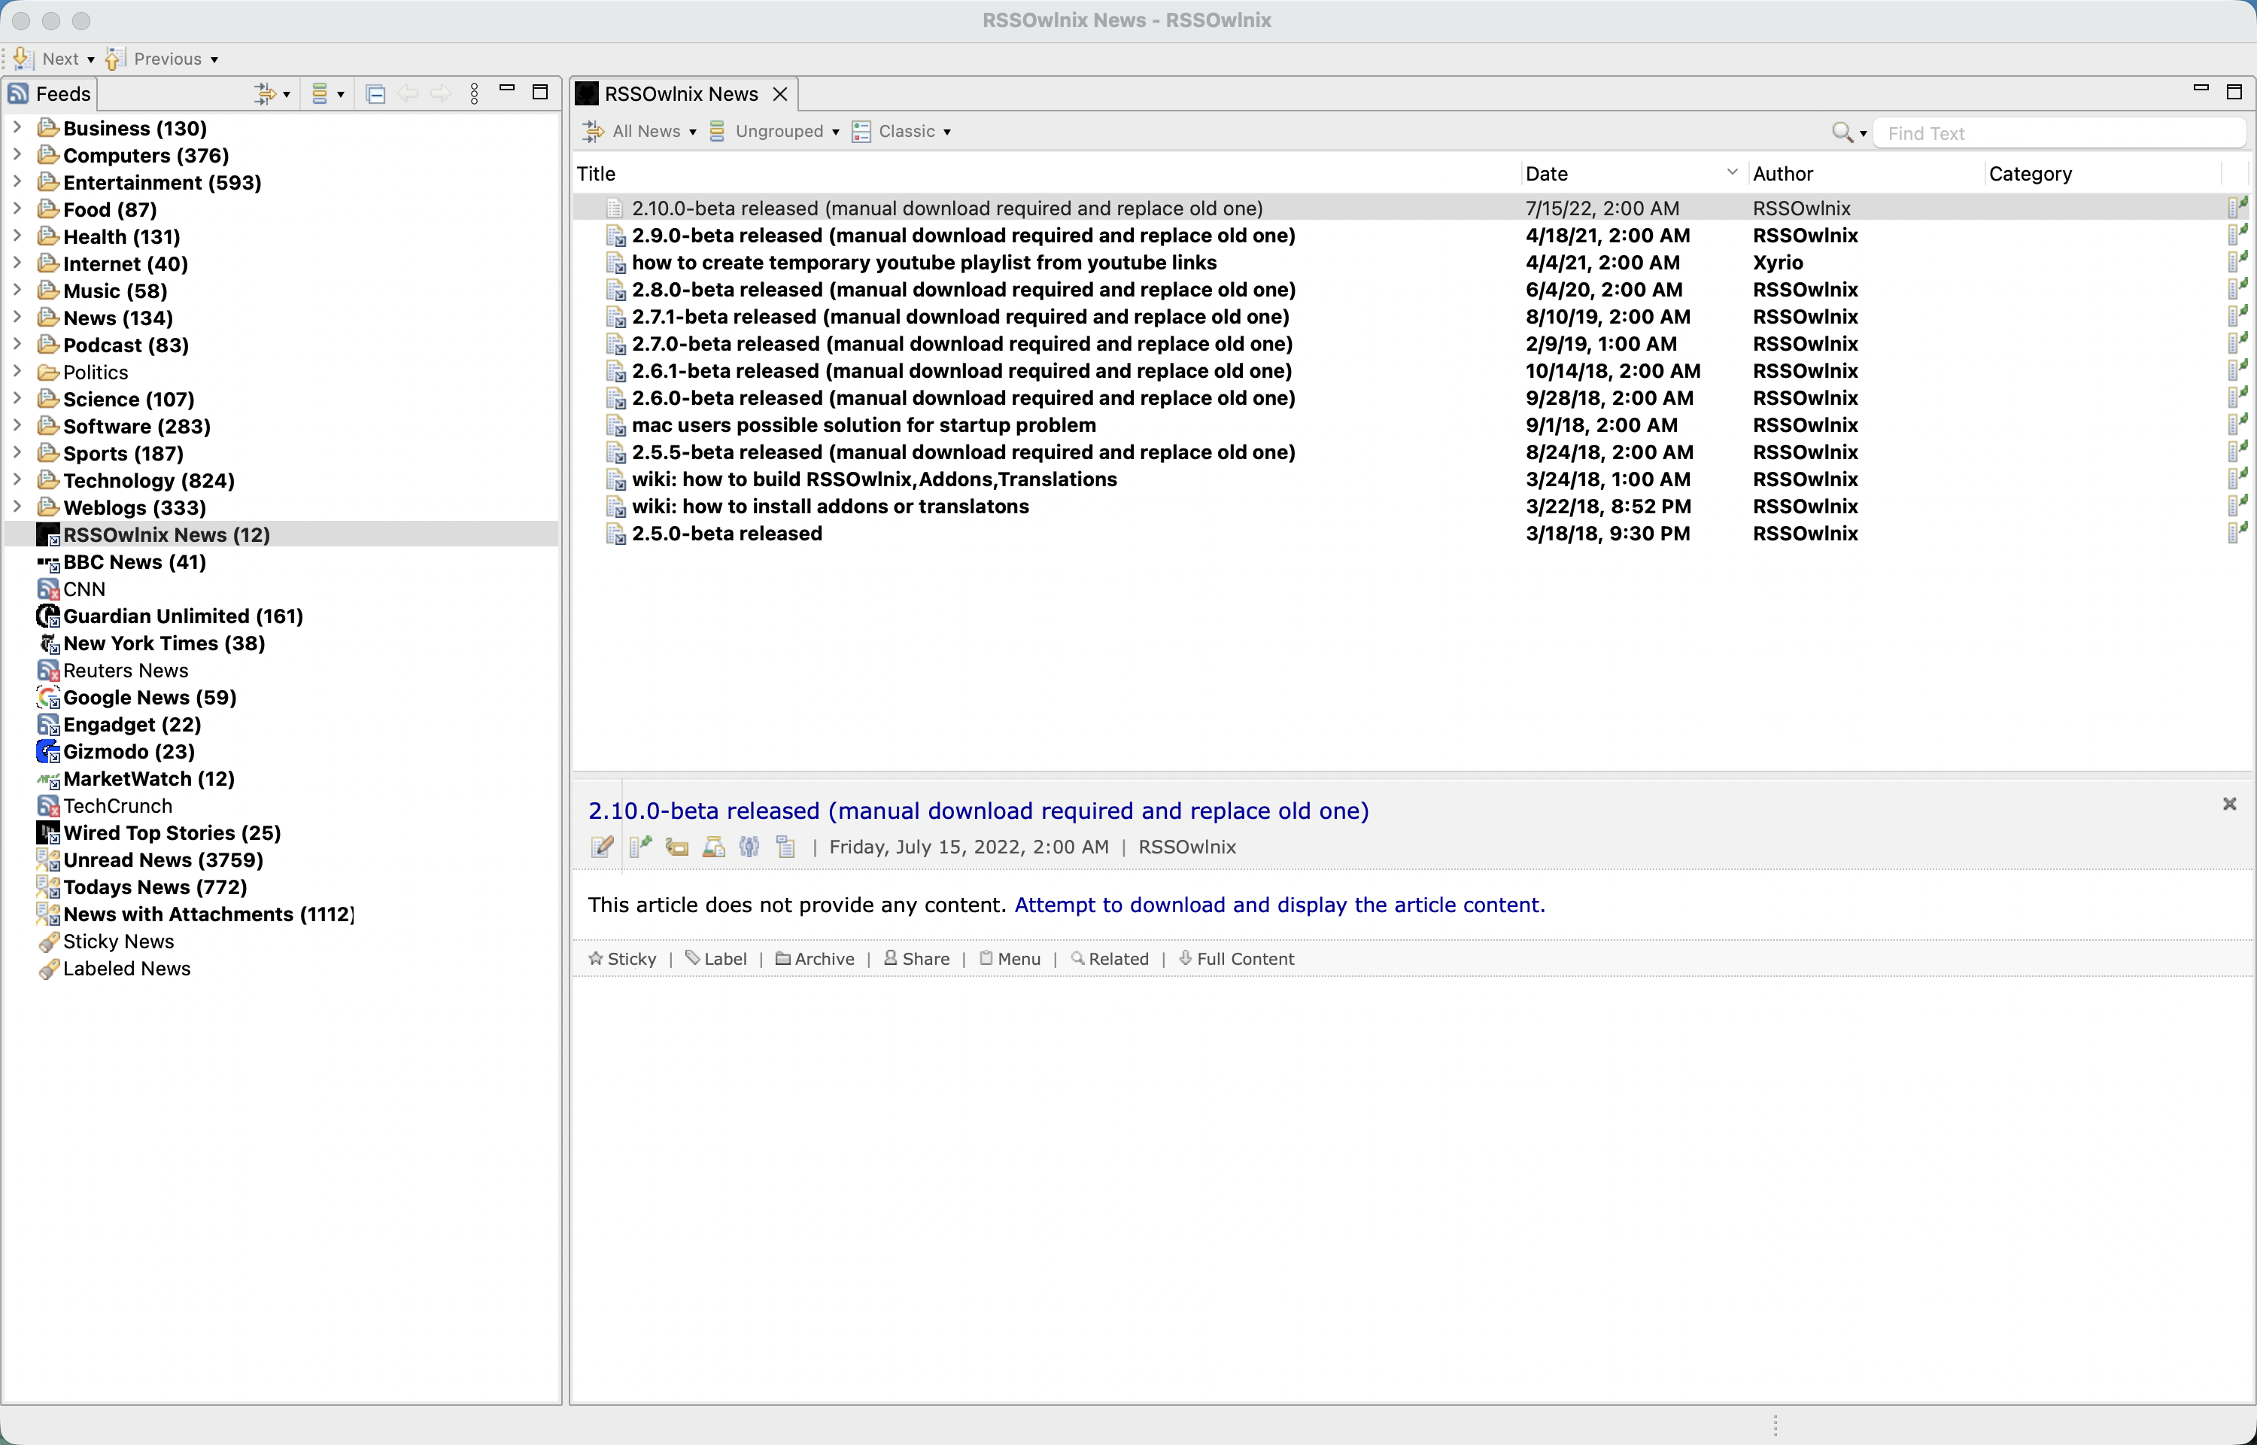
Task: Click the archive stamp icon in article header
Action: pyautogui.click(x=713, y=847)
